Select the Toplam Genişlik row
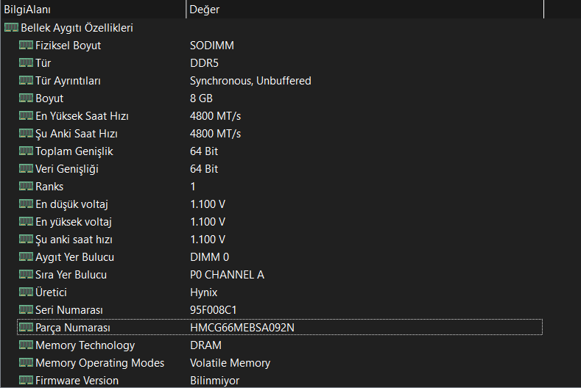The image size is (581, 388). pyautogui.click(x=74, y=151)
